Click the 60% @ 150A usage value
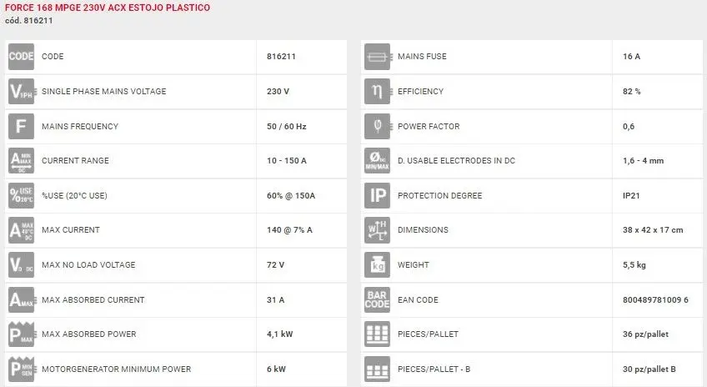707x387 pixels. point(290,196)
